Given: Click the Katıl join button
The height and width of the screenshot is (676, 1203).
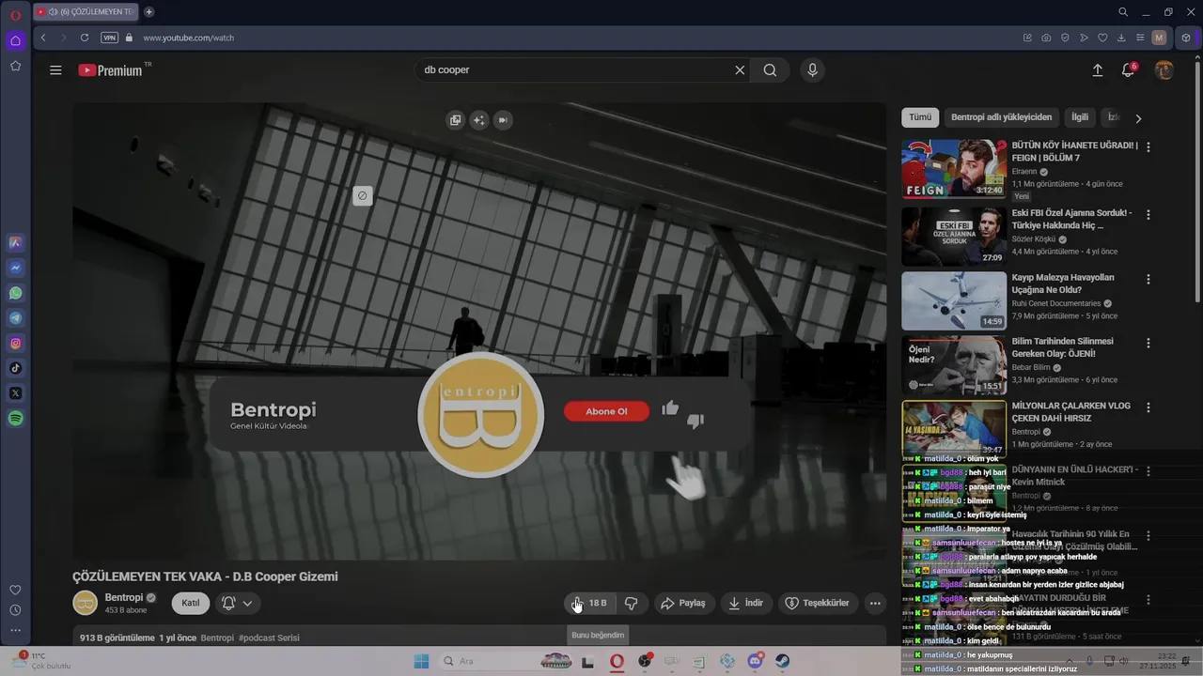Looking at the screenshot, I should tap(191, 603).
